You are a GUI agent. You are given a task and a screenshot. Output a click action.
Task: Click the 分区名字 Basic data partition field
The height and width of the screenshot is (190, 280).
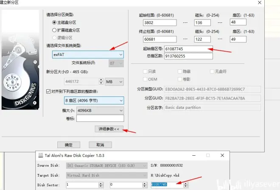pos(212,107)
